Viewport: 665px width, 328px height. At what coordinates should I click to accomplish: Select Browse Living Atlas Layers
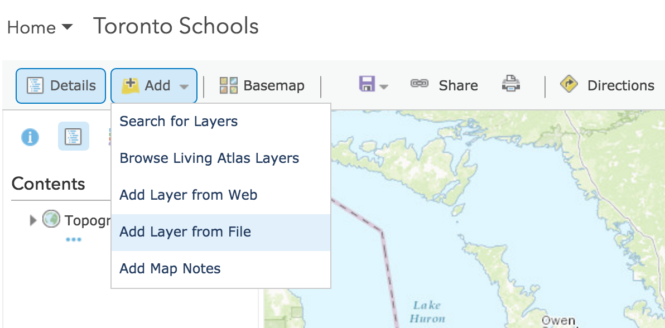(209, 158)
